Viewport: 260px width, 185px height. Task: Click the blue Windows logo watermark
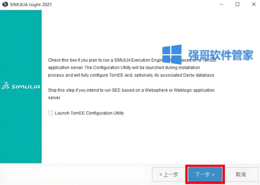(172, 54)
